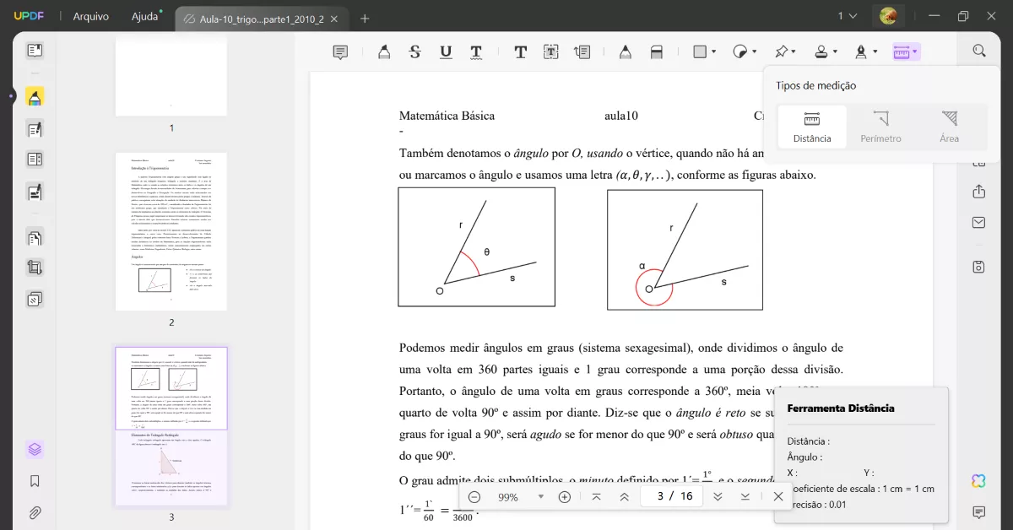
Task: Open the crop pages tool in left sidebar
Action: coord(34,267)
